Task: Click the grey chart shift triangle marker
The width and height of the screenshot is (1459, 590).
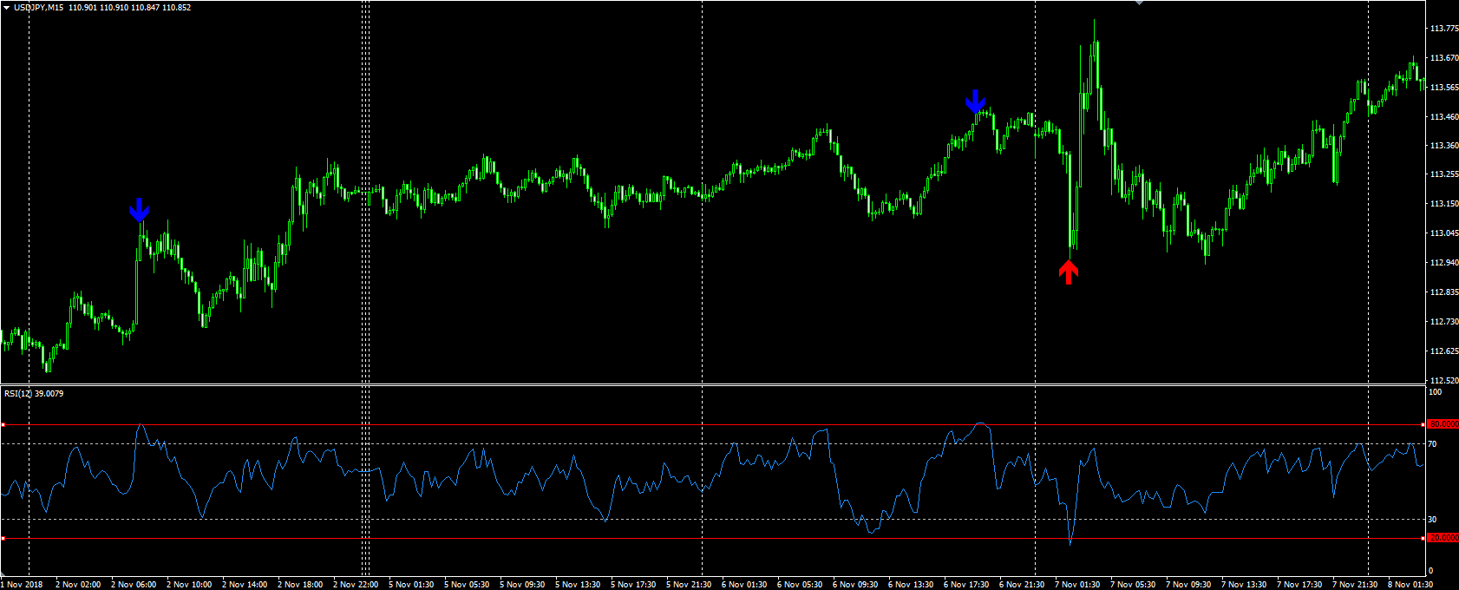Action: pos(1139,3)
